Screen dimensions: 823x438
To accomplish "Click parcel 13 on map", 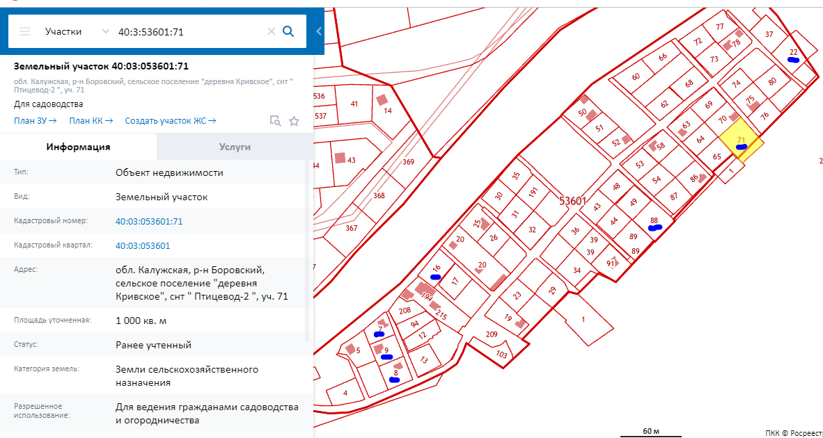I will pos(424,360).
